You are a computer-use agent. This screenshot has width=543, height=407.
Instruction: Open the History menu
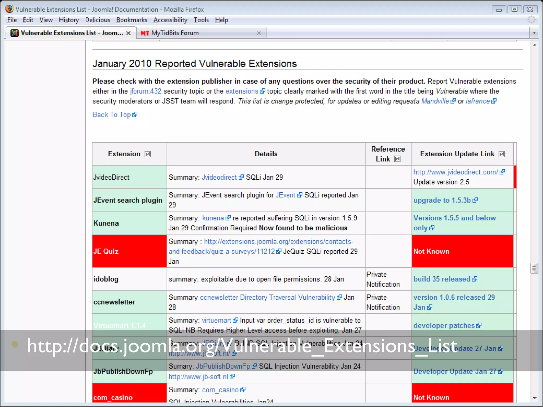tap(69, 20)
